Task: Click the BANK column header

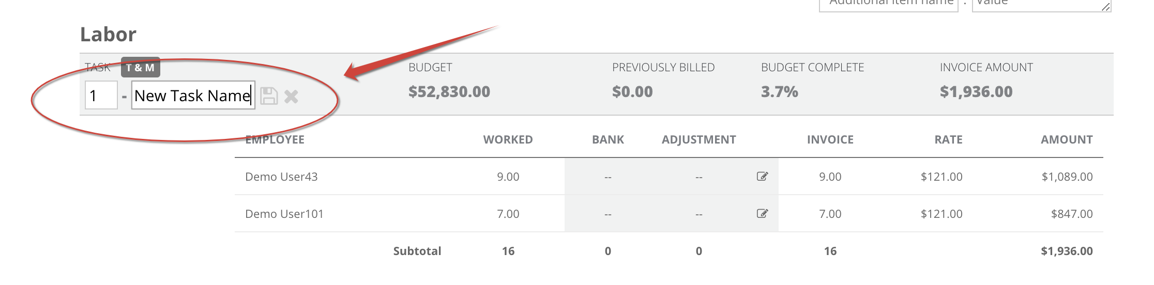Action: point(608,139)
